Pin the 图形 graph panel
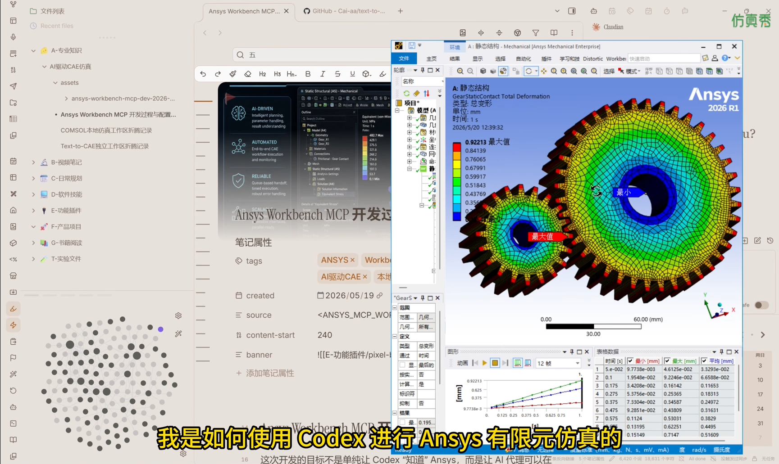 [x=572, y=352]
